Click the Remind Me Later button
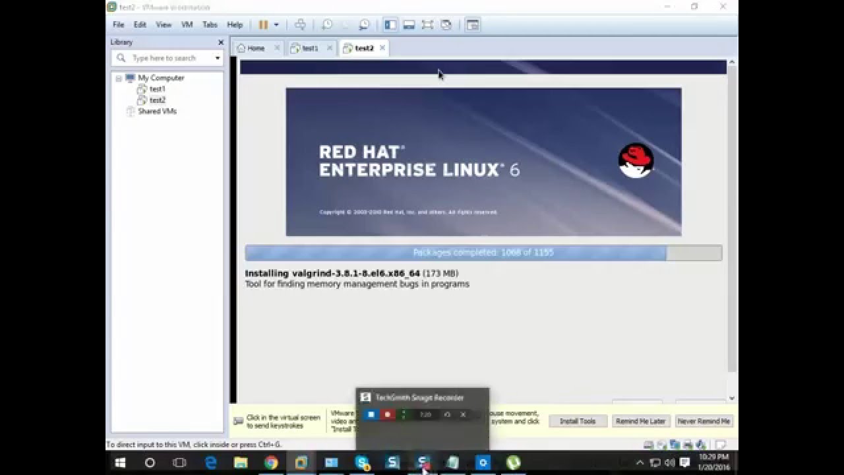This screenshot has width=844, height=475. click(640, 421)
